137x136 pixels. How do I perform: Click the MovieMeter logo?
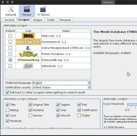click(x=28, y=42)
